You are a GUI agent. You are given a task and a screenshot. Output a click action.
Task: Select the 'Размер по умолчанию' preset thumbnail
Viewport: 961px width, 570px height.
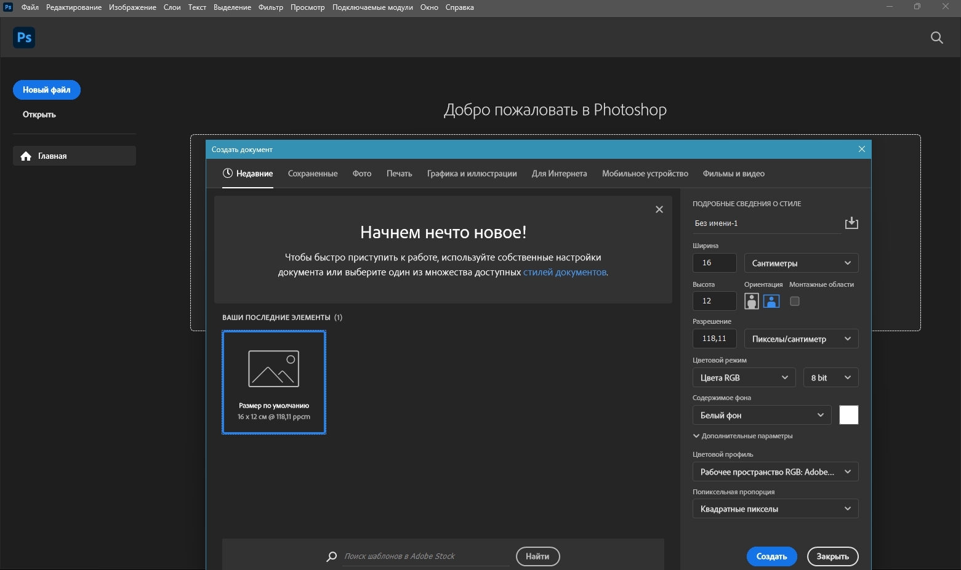274,382
